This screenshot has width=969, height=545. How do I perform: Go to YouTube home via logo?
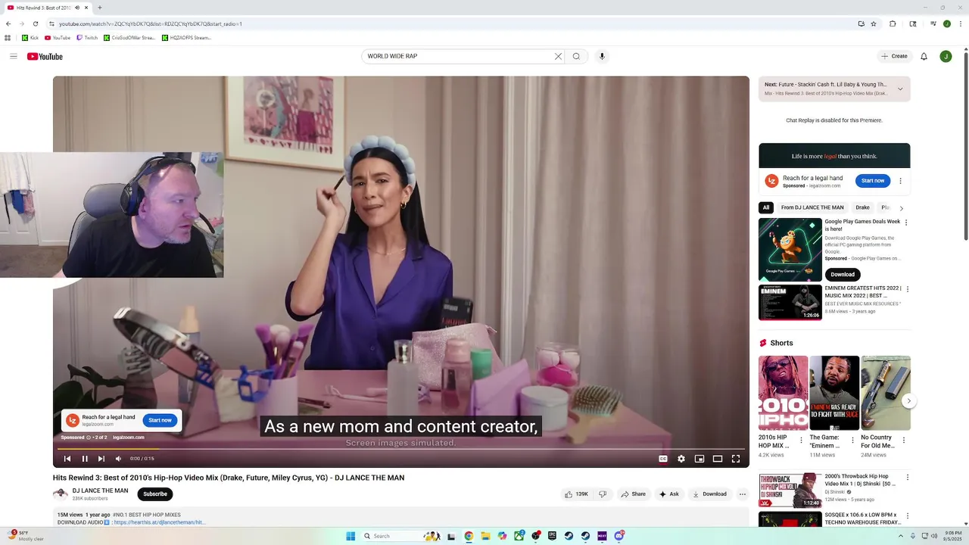pyautogui.click(x=45, y=56)
